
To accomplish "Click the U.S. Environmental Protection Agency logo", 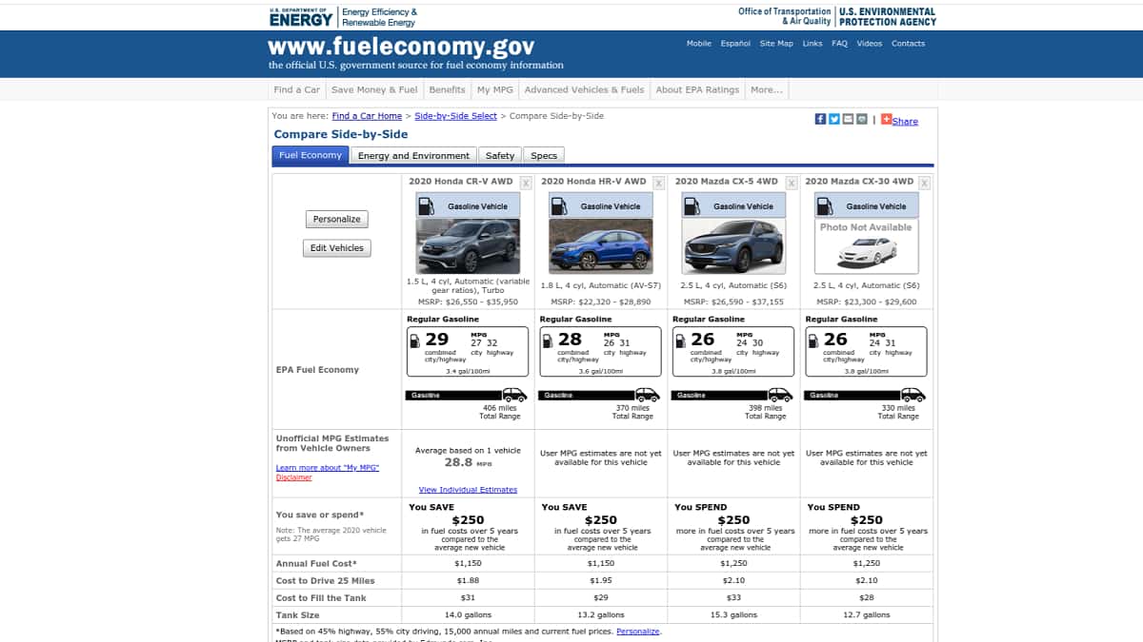I will coord(888,16).
